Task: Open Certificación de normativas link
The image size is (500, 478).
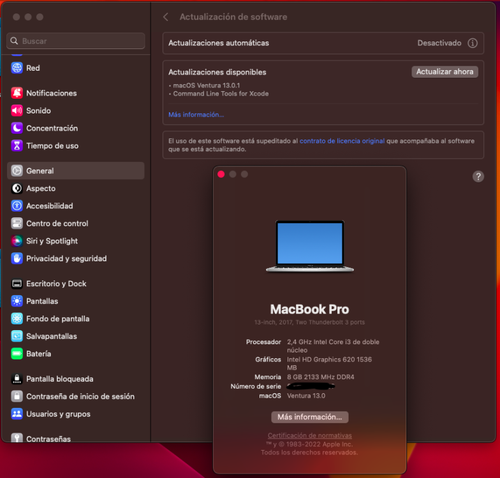Action: click(310, 435)
